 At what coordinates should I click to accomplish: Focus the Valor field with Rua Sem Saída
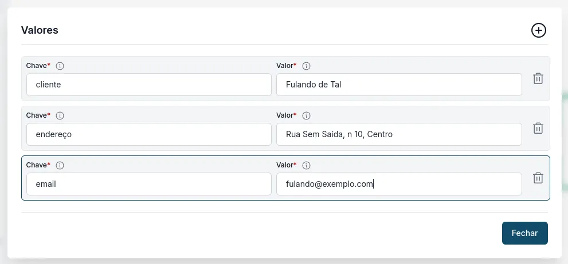coord(399,134)
